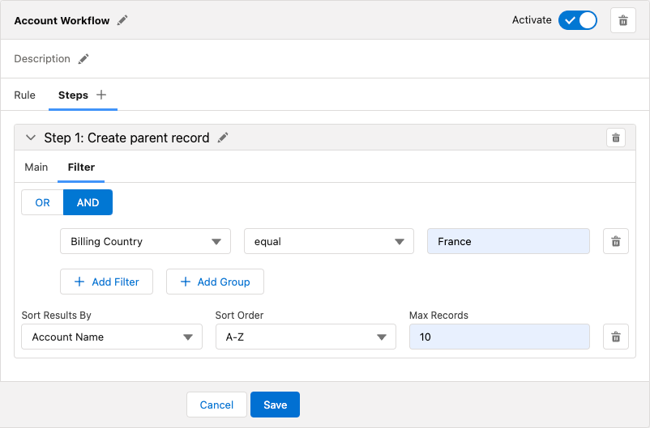Delete Step 1 using its trash icon
The image size is (650, 428).
pos(616,138)
